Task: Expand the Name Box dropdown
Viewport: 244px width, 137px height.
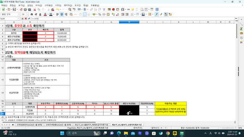Action: tap(19, 19)
